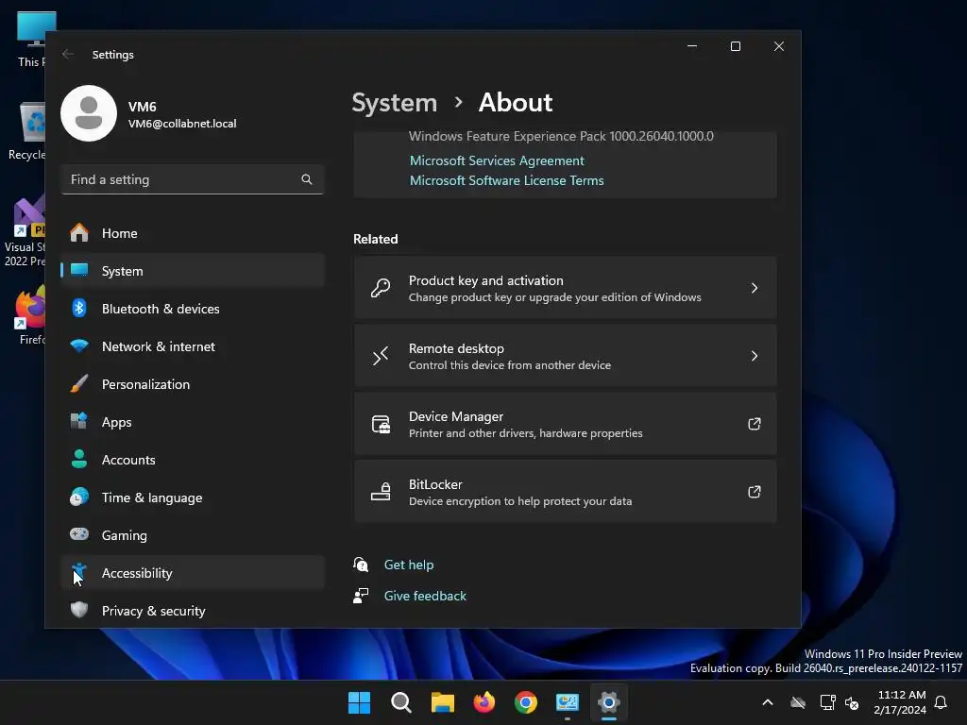
Task: Show hidden icons tray chevron
Action: (768, 702)
